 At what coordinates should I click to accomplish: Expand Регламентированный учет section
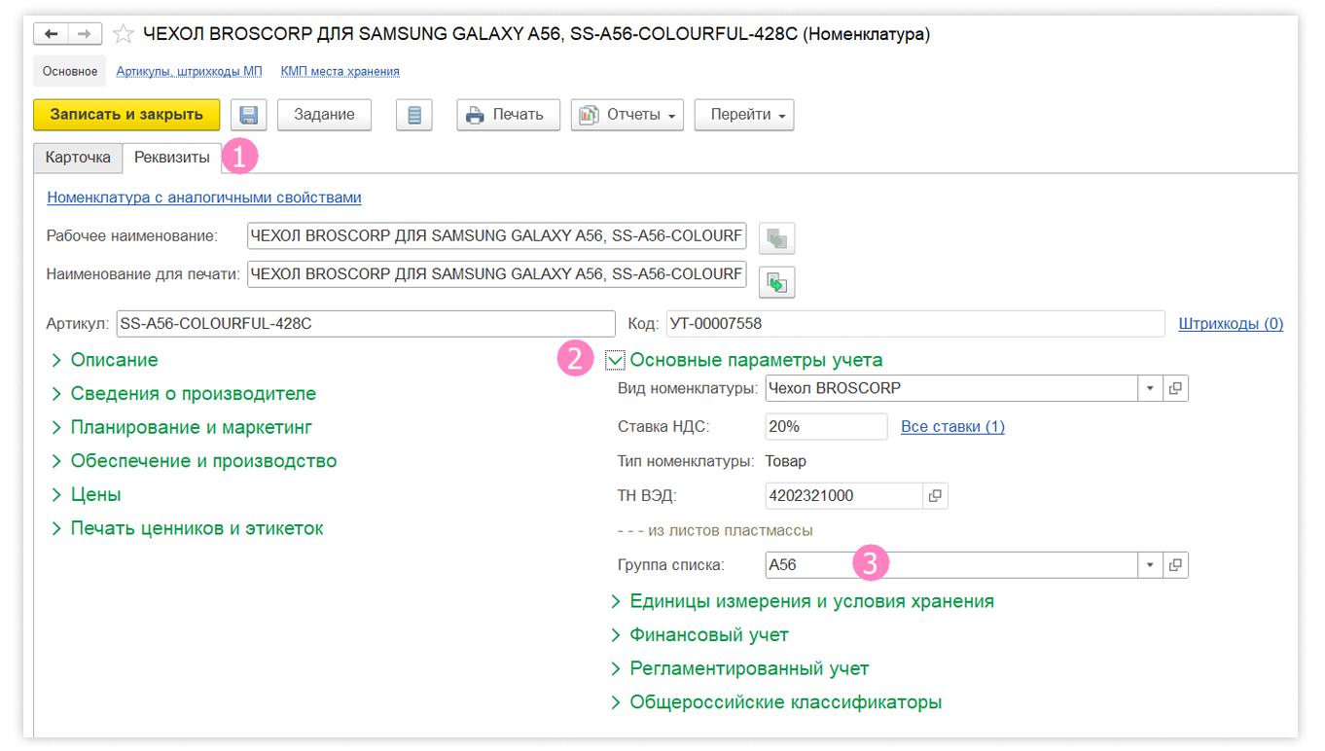(x=738, y=669)
